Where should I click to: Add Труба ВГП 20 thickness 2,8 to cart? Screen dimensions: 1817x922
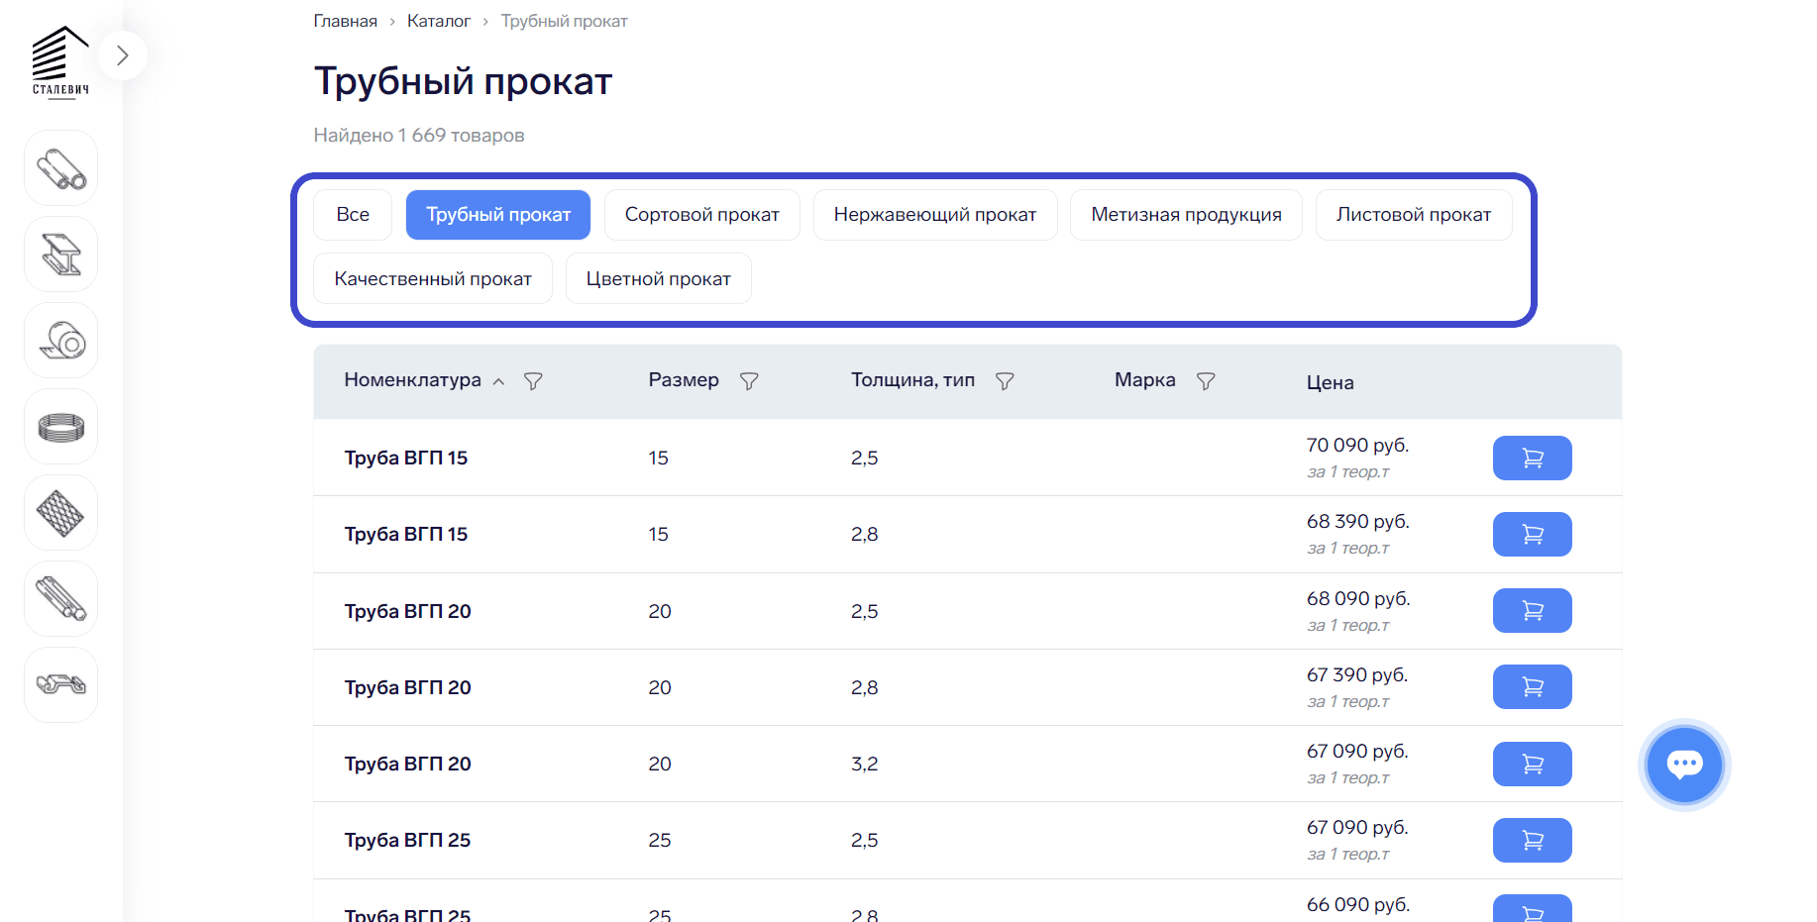(x=1533, y=686)
